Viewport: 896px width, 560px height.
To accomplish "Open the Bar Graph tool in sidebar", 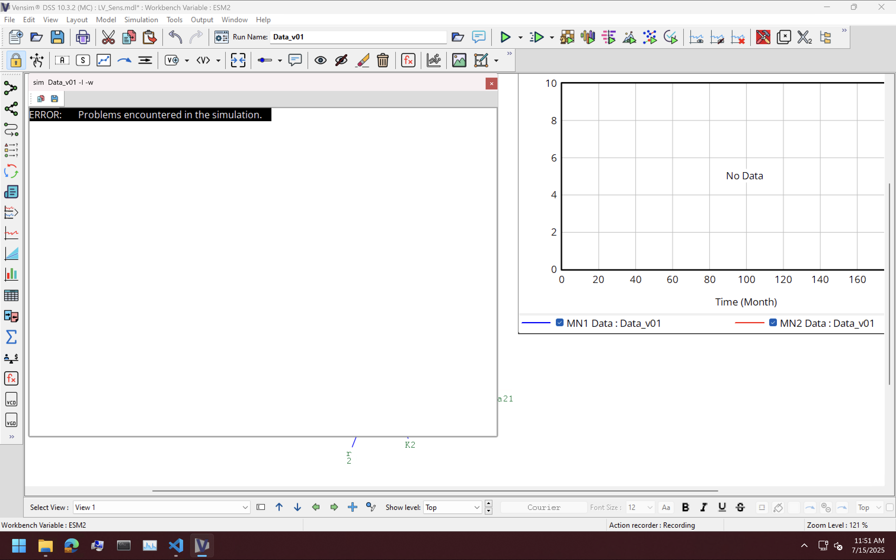I will coord(11,274).
